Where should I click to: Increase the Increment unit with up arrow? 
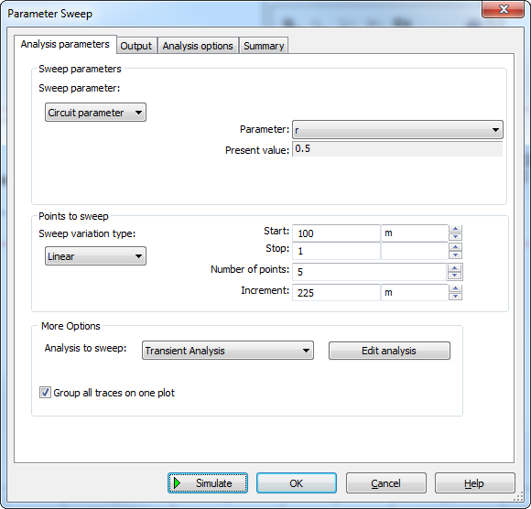[x=456, y=288]
